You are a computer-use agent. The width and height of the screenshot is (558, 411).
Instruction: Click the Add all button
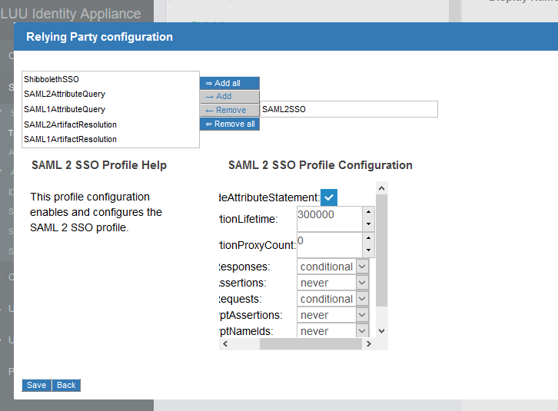point(229,83)
